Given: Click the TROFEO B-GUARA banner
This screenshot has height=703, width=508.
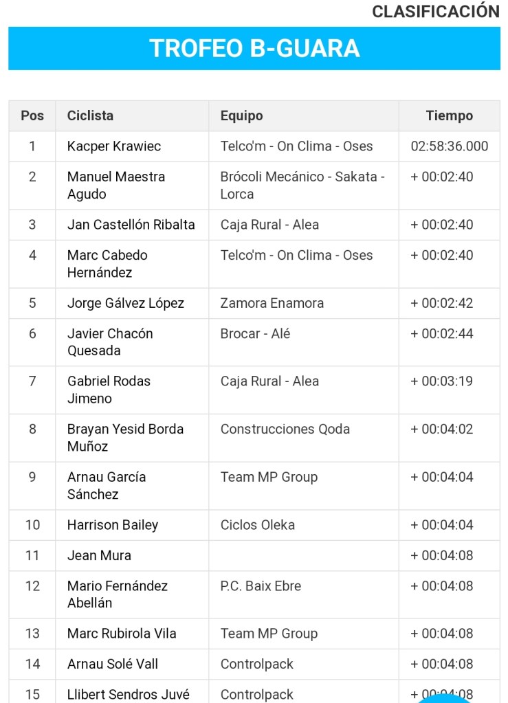Looking at the screenshot, I should point(254,48).
